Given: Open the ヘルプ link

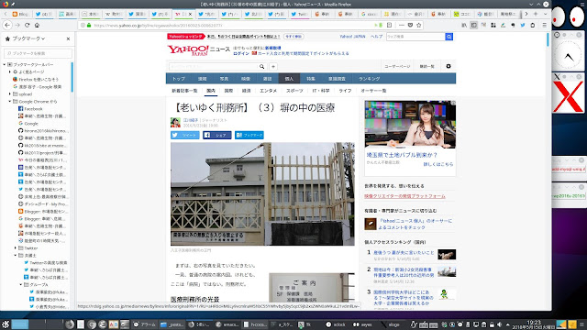Looking at the screenshot, I should (x=377, y=37).
